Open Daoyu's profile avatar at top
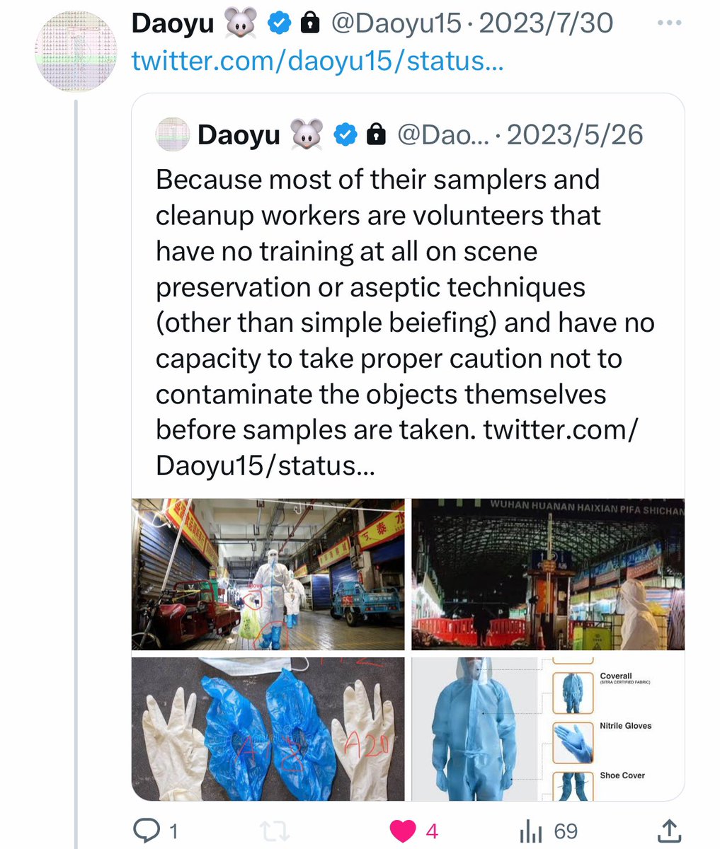Screen dimensions: 720x849 pos(76,51)
